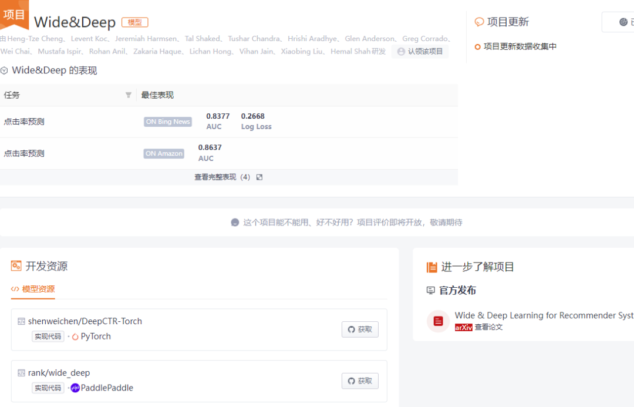Click the orange circle marker beside 项目更新数据收集中

pos(477,47)
